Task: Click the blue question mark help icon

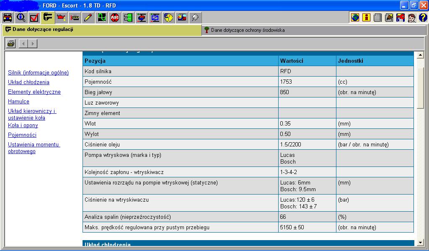Action: pos(423,18)
